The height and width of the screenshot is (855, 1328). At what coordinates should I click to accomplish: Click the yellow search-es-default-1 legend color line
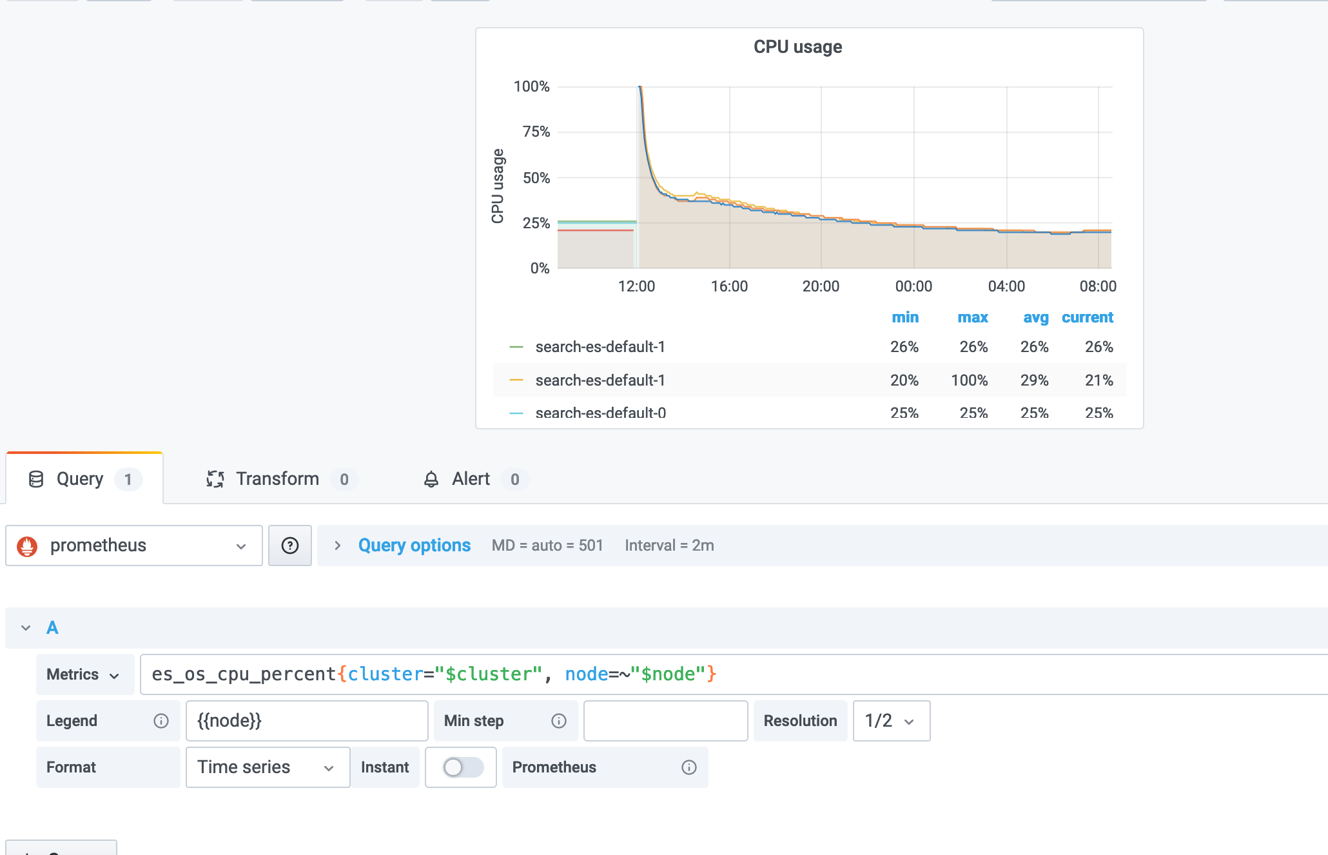(516, 380)
